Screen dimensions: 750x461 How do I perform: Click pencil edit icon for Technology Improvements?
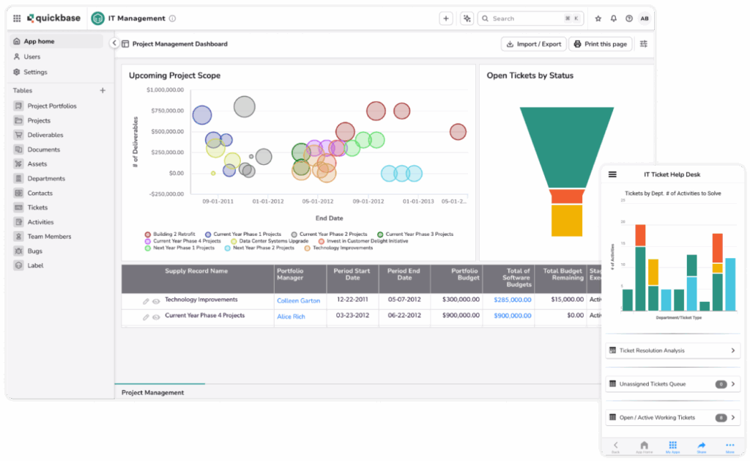click(146, 300)
